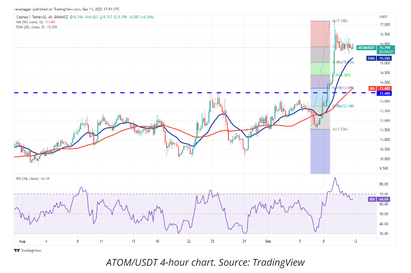Select the dark blue EMA axis tag
The image size is (411, 273).
point(379,58)
